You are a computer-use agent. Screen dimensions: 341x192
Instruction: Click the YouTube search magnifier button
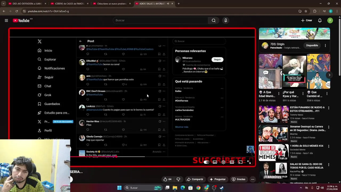pyautogui.click(x=214, y=21)
